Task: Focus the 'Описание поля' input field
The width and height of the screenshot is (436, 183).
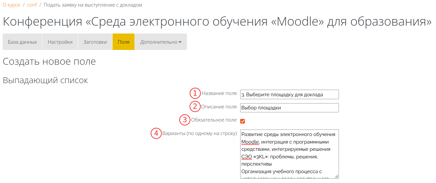Action: (289, 108)
